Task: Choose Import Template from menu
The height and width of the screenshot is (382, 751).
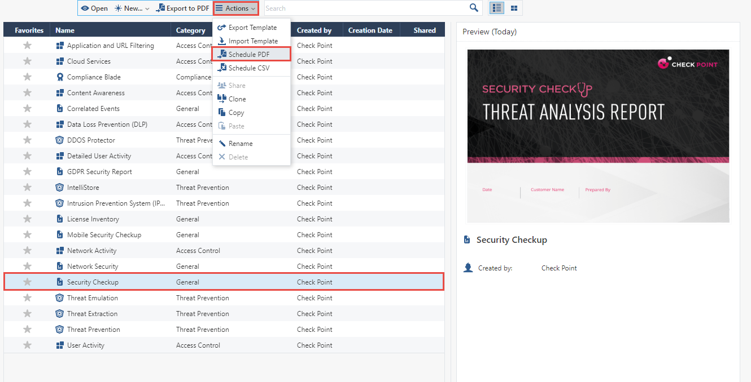Action: point(252,41)
